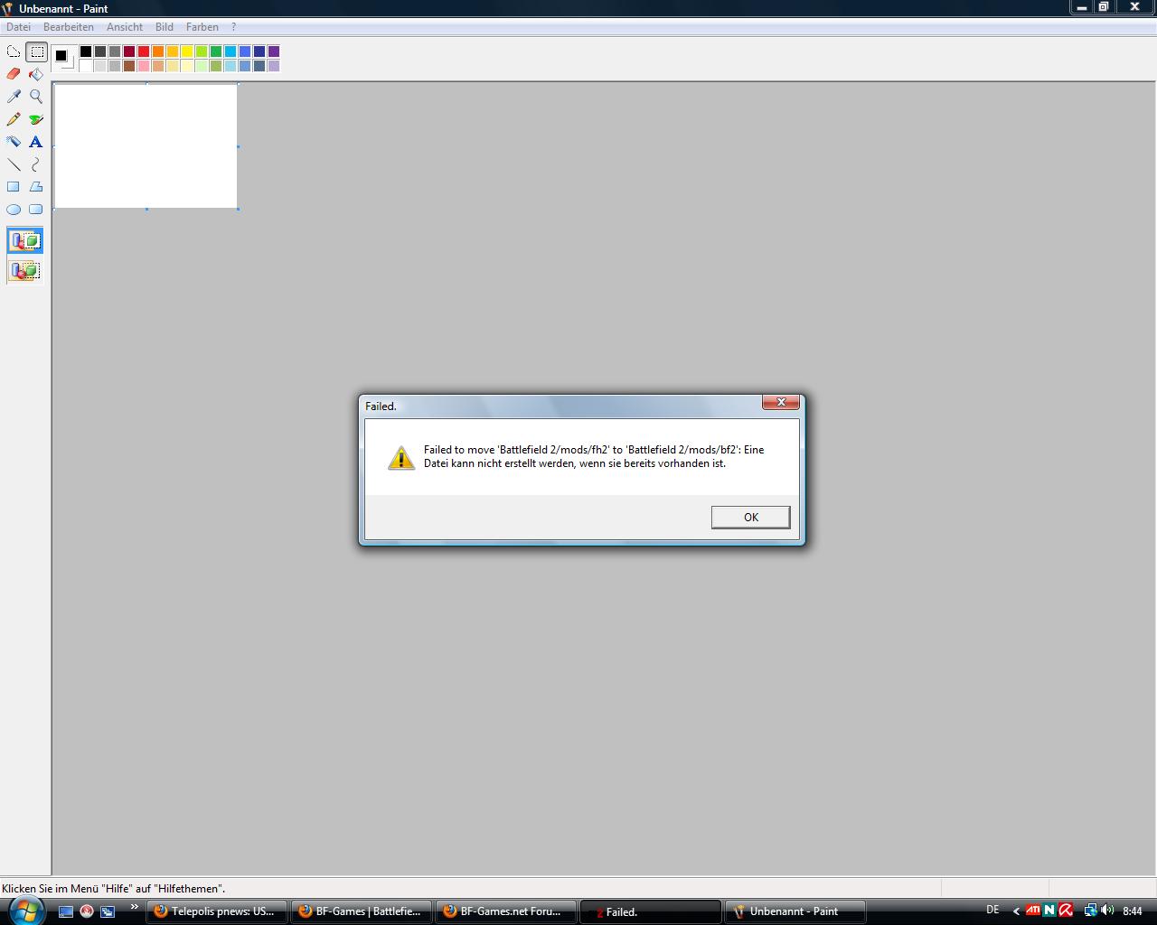Viewport: 1157px width, 925px height.
Task: Close the Failed error dialog
Action: pyautogui.click(x=781, y=402)
